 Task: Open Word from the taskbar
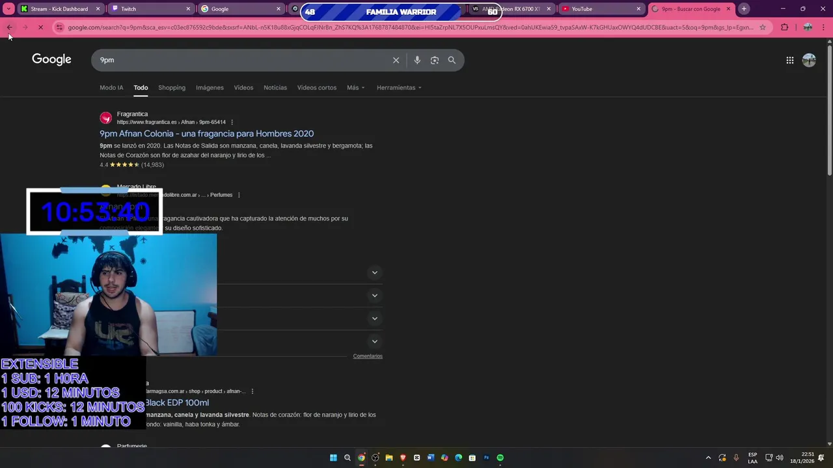(x=431, y=458)
